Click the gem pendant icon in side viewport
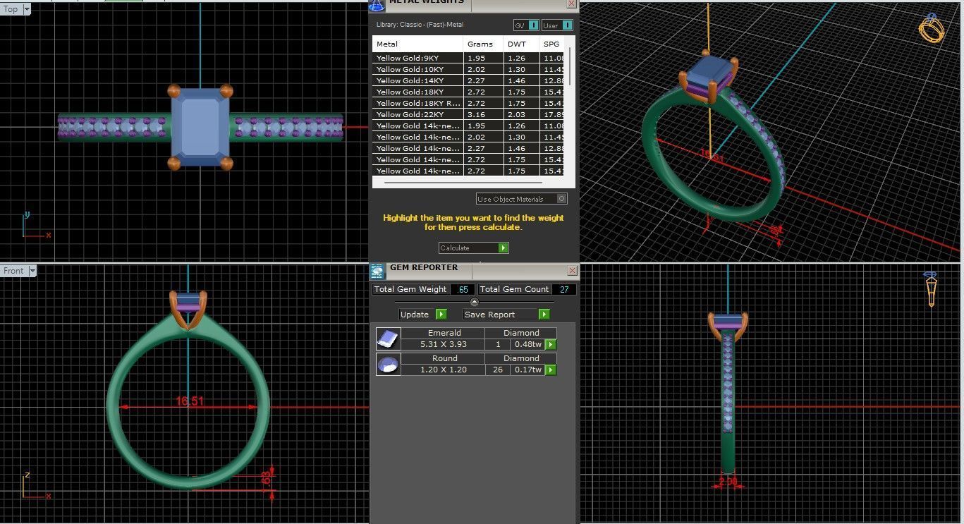 point(931,289)
